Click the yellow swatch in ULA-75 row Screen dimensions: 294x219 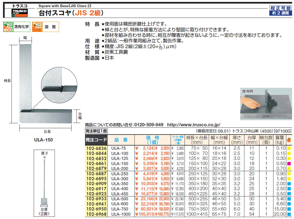point(289,148)
